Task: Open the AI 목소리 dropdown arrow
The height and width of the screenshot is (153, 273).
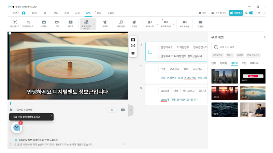Action: [x=157, y=24]
